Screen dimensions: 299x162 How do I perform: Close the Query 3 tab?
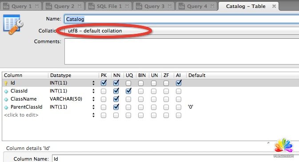(170, 6)
